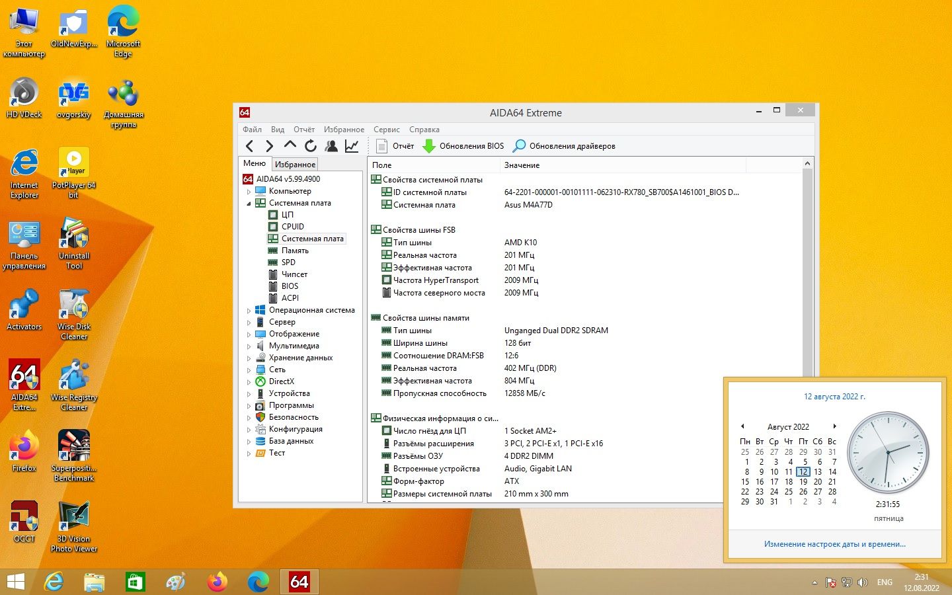Viewport: 952px width, 595px height.
Task: Select ЦП in the tree
Action: [287, 215]
